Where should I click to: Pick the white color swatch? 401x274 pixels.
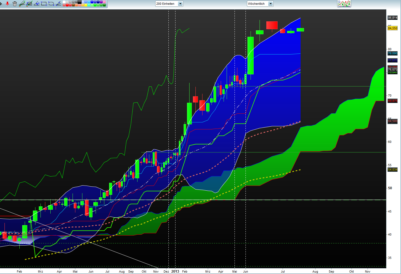(64, 2)
